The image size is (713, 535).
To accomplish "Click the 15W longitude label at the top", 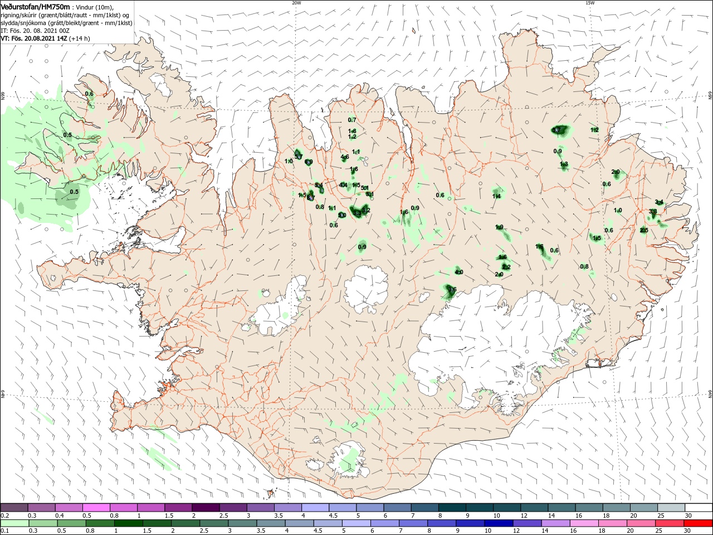I will tap(590, 3).
